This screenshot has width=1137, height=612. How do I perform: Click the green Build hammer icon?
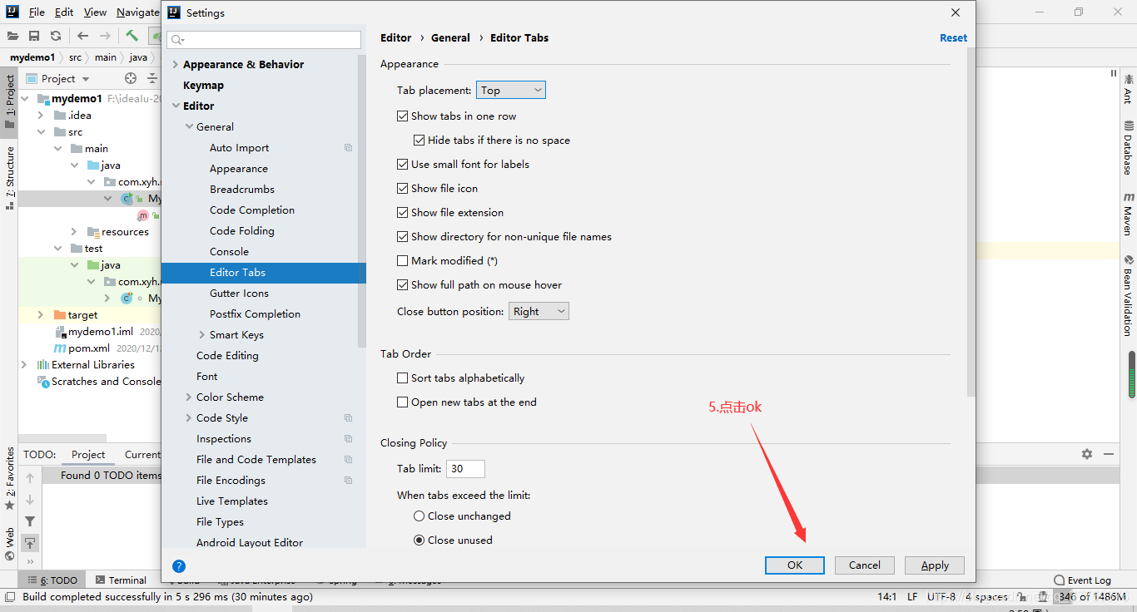132,36
